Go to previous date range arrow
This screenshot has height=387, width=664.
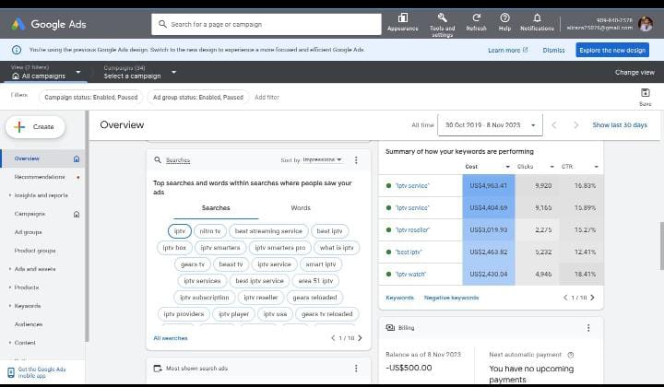pos(554,125)
